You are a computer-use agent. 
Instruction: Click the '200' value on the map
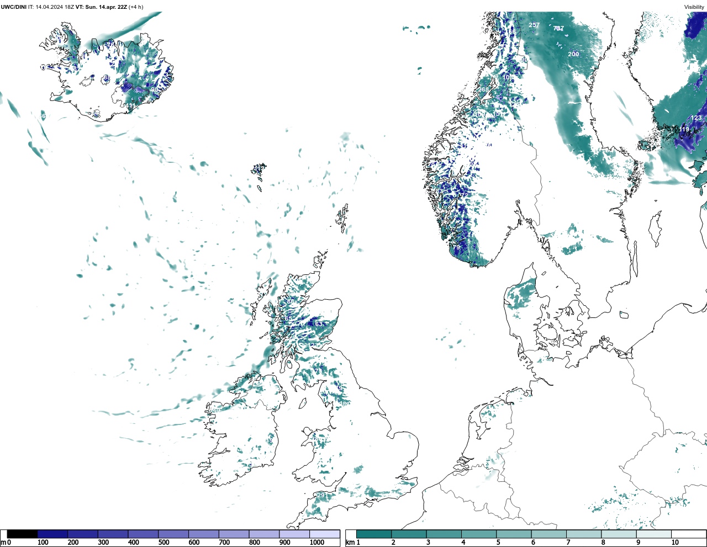[573, 54]
